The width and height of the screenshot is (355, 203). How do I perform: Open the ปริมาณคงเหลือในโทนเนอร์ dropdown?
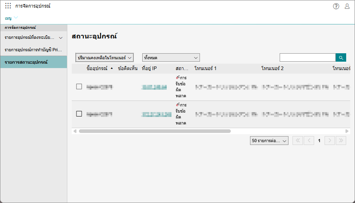pos(104,58)
